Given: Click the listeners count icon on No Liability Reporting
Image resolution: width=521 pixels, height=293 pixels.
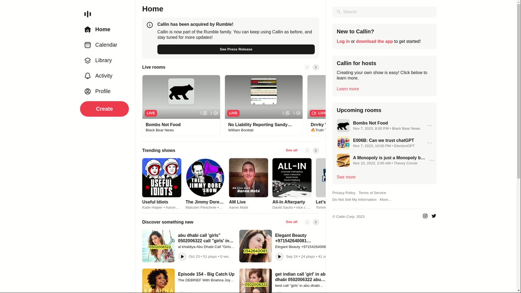Looking at the screenshot, I should [x=287, y=113].
